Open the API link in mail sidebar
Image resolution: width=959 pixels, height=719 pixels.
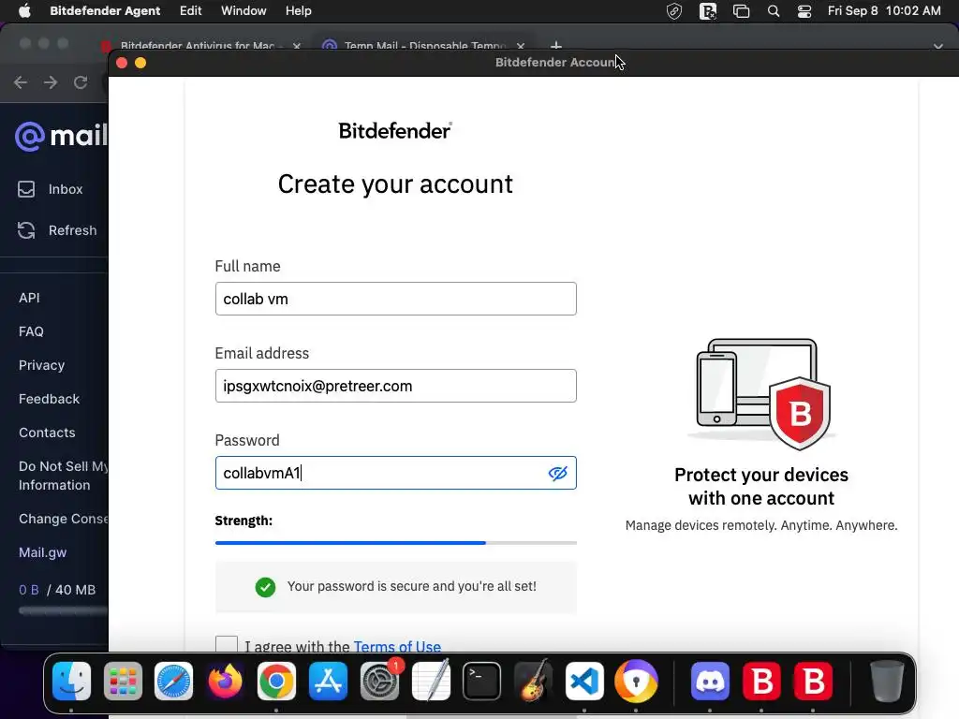click(29, 298)
